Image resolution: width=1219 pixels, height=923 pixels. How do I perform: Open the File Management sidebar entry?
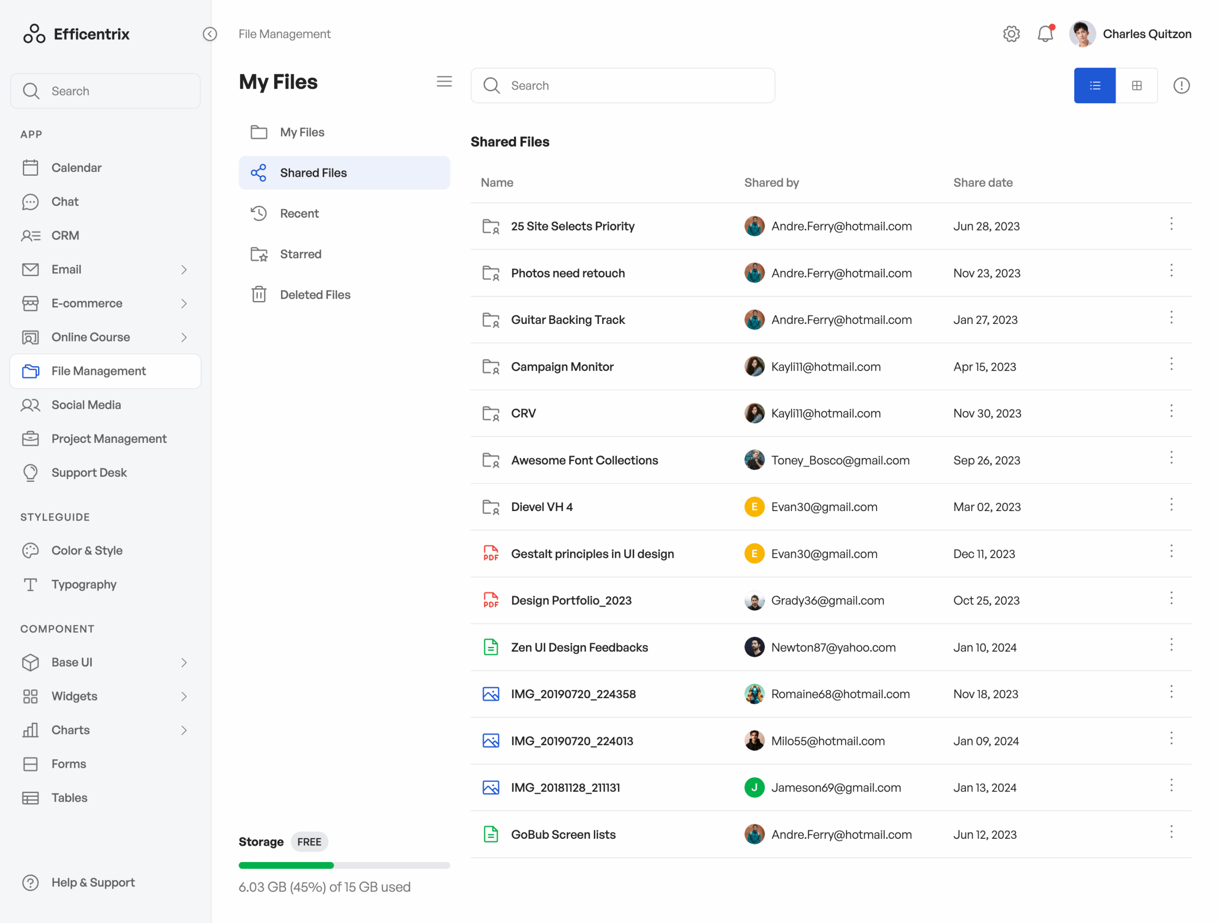(99, 371)
